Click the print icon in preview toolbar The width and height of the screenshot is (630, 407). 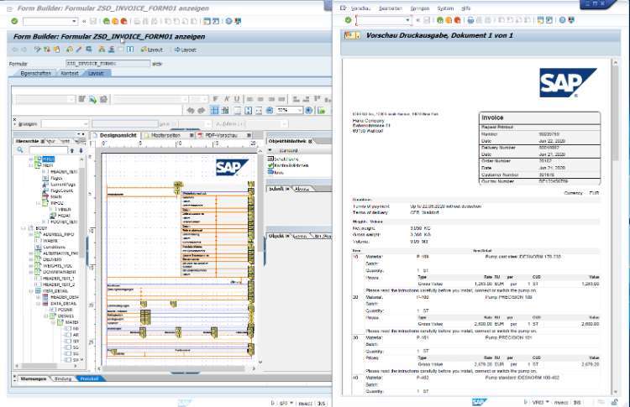[470, 20]
